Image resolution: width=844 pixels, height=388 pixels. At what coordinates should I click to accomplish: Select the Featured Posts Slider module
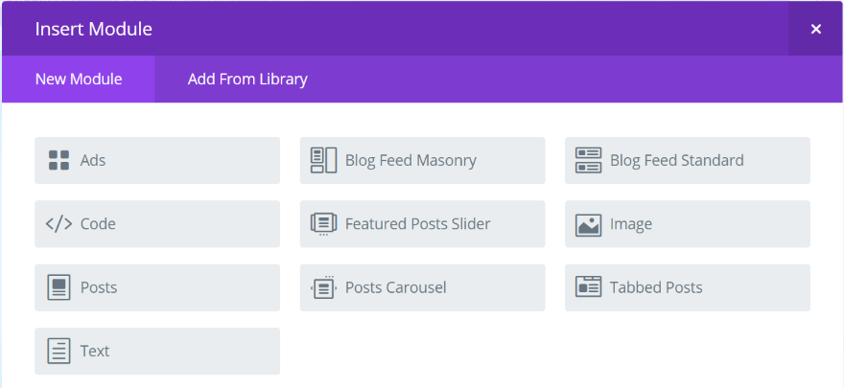point(422,224)
